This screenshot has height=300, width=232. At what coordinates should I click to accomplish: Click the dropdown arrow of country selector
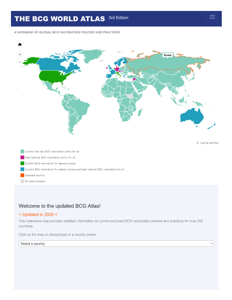click(x=212, y=243)
